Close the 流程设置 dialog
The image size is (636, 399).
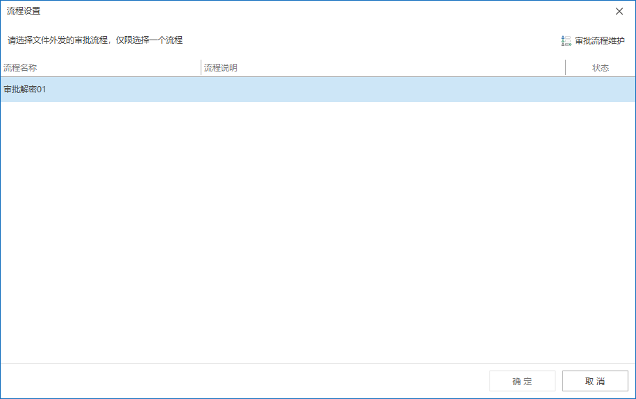click(619, 11)
